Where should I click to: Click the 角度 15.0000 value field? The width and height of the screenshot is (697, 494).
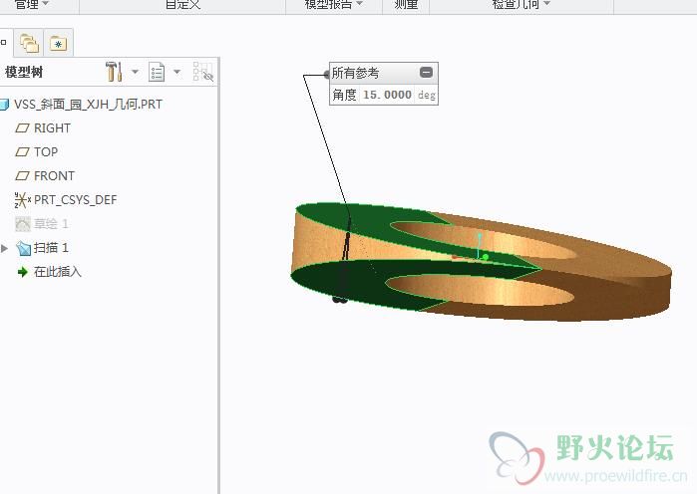(387, 95)
